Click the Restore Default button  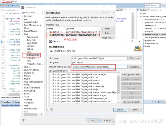(x=131, y=102)
